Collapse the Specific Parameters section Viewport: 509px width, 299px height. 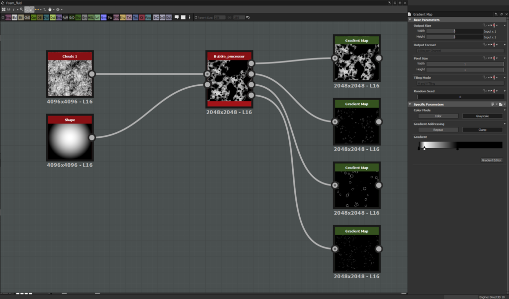click(x=411, y=104)
